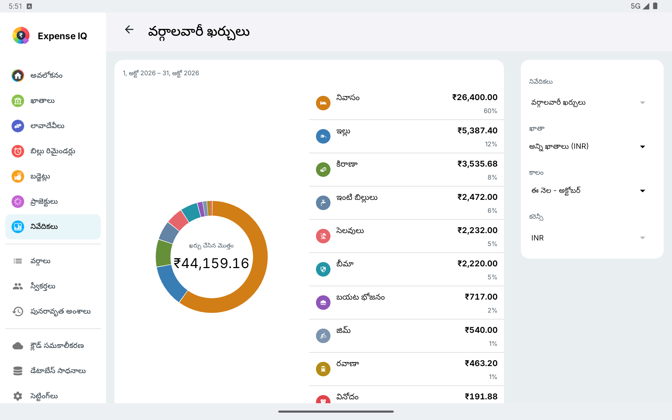Go to లావాదేవీలు menu item
The image size is (672, 420).
point(53,126)
